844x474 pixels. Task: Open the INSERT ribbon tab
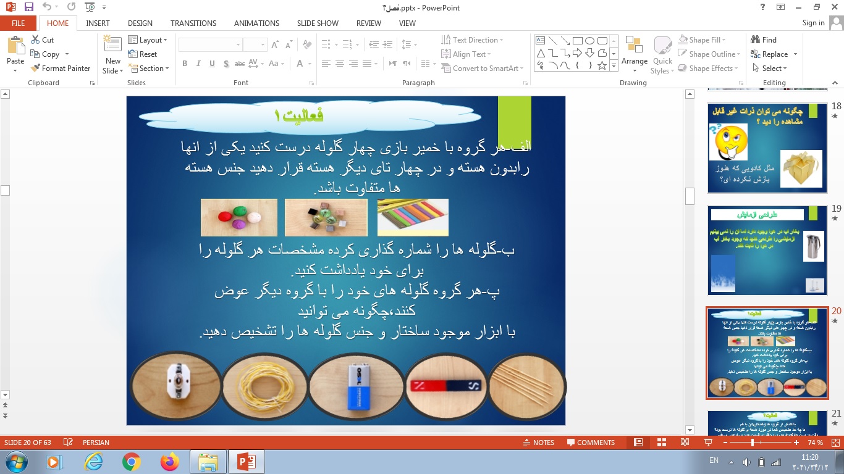tap(98, 23)
